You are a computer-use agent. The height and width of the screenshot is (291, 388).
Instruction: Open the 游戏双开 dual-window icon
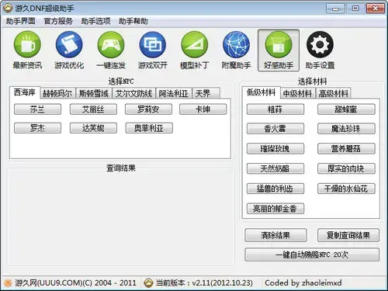pyautogui.click(x=153, y=50)
